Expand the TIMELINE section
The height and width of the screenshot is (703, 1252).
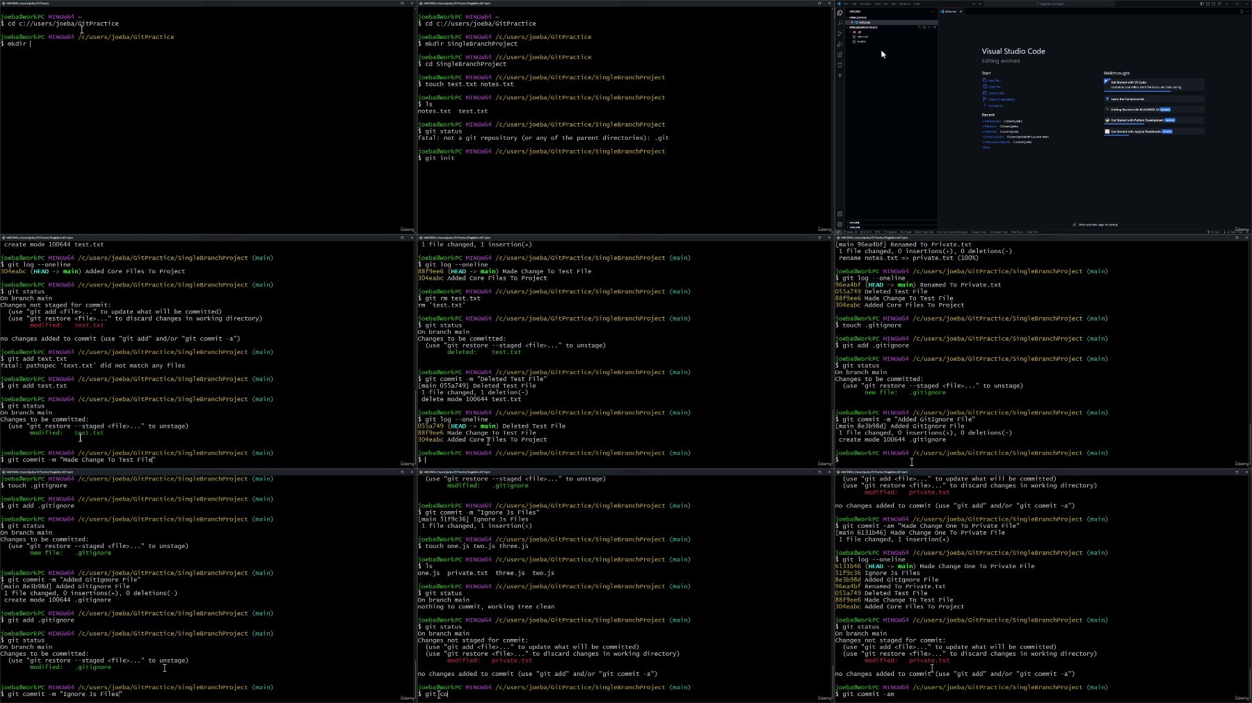[x=854, y=227]
